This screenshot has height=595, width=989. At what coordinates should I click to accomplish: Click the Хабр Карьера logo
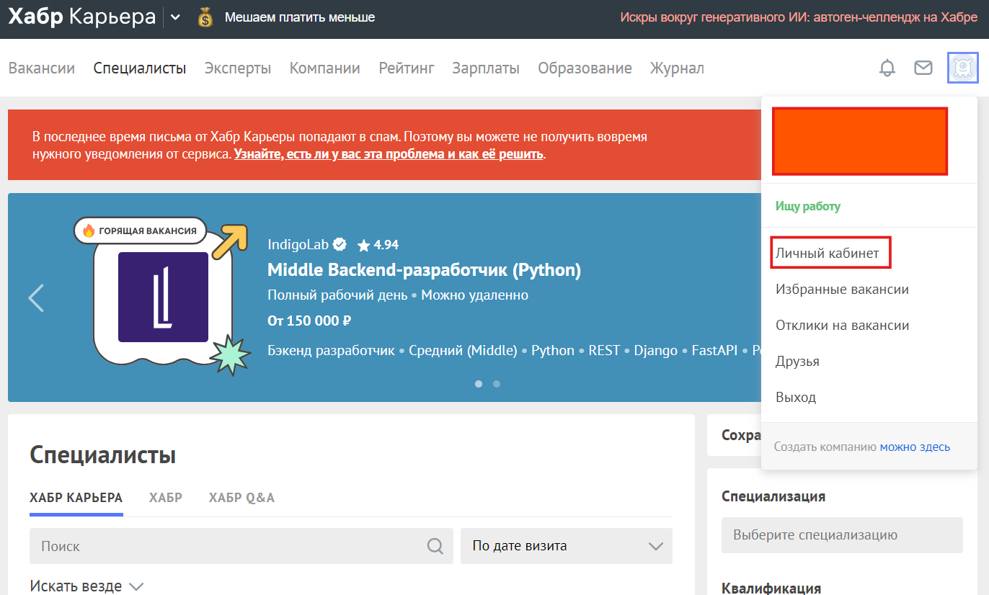tap(81, 17)
